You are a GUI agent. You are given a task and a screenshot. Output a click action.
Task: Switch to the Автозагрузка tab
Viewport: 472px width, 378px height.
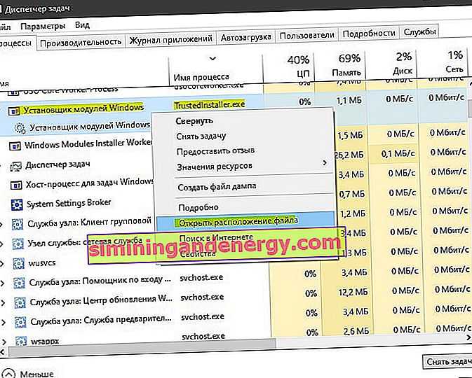tap(246, 37)
